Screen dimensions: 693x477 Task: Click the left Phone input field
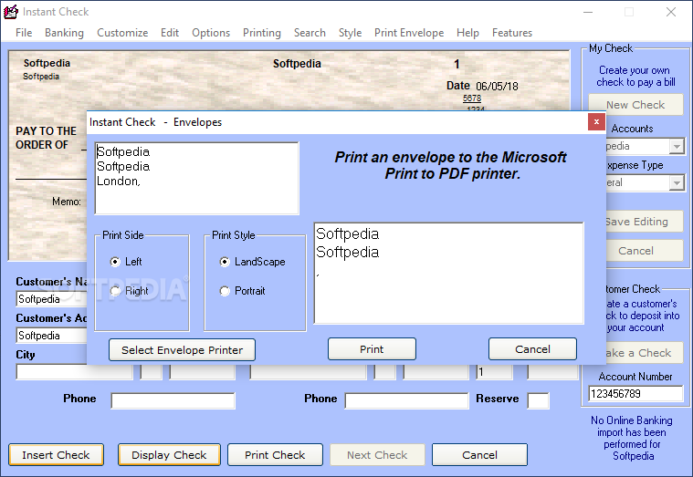pyautogui.click(x=173, y=400)
